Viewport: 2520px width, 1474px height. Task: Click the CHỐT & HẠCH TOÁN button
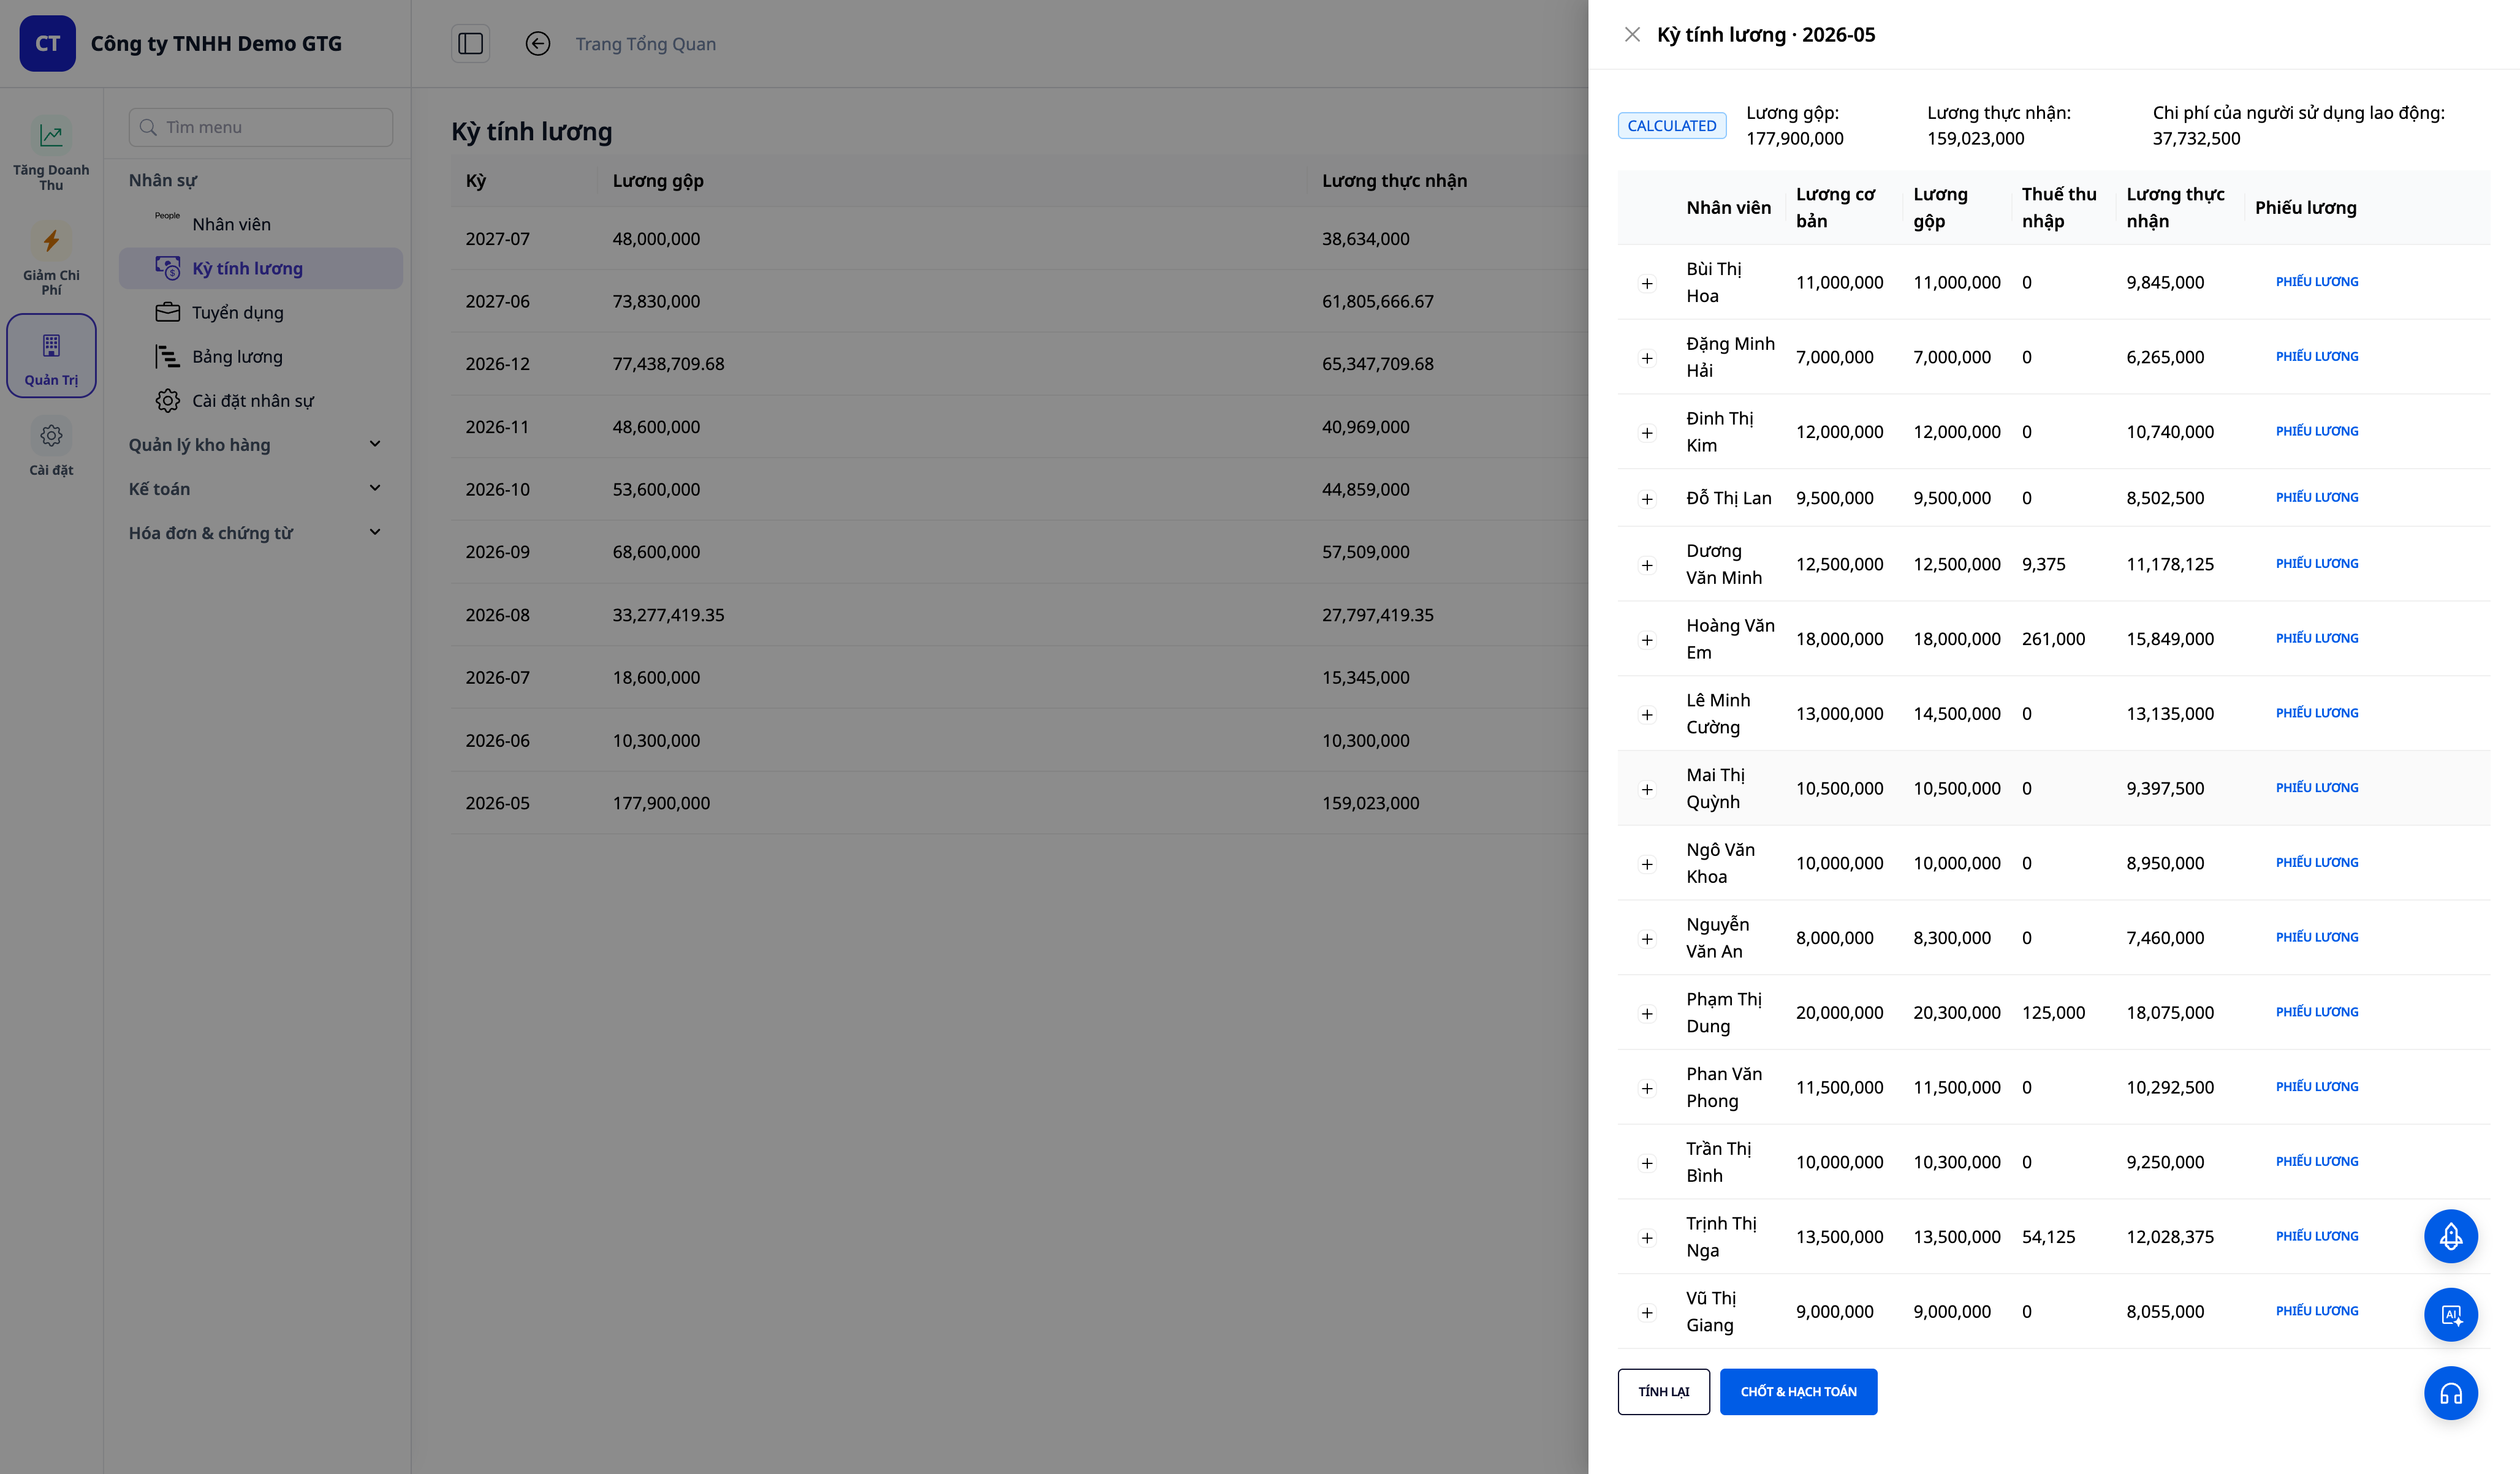[1798, 1392]
